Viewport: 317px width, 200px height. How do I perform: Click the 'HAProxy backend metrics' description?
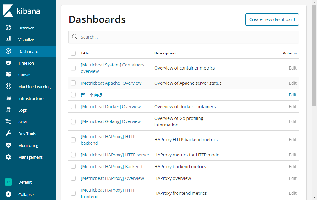(x=180, y=167)
